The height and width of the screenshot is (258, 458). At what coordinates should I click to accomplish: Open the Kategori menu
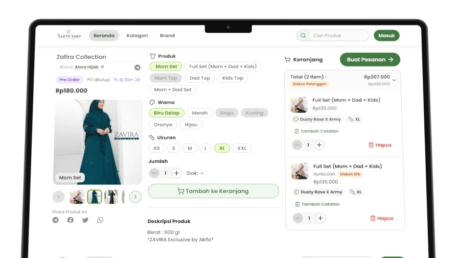coord(137,36)
